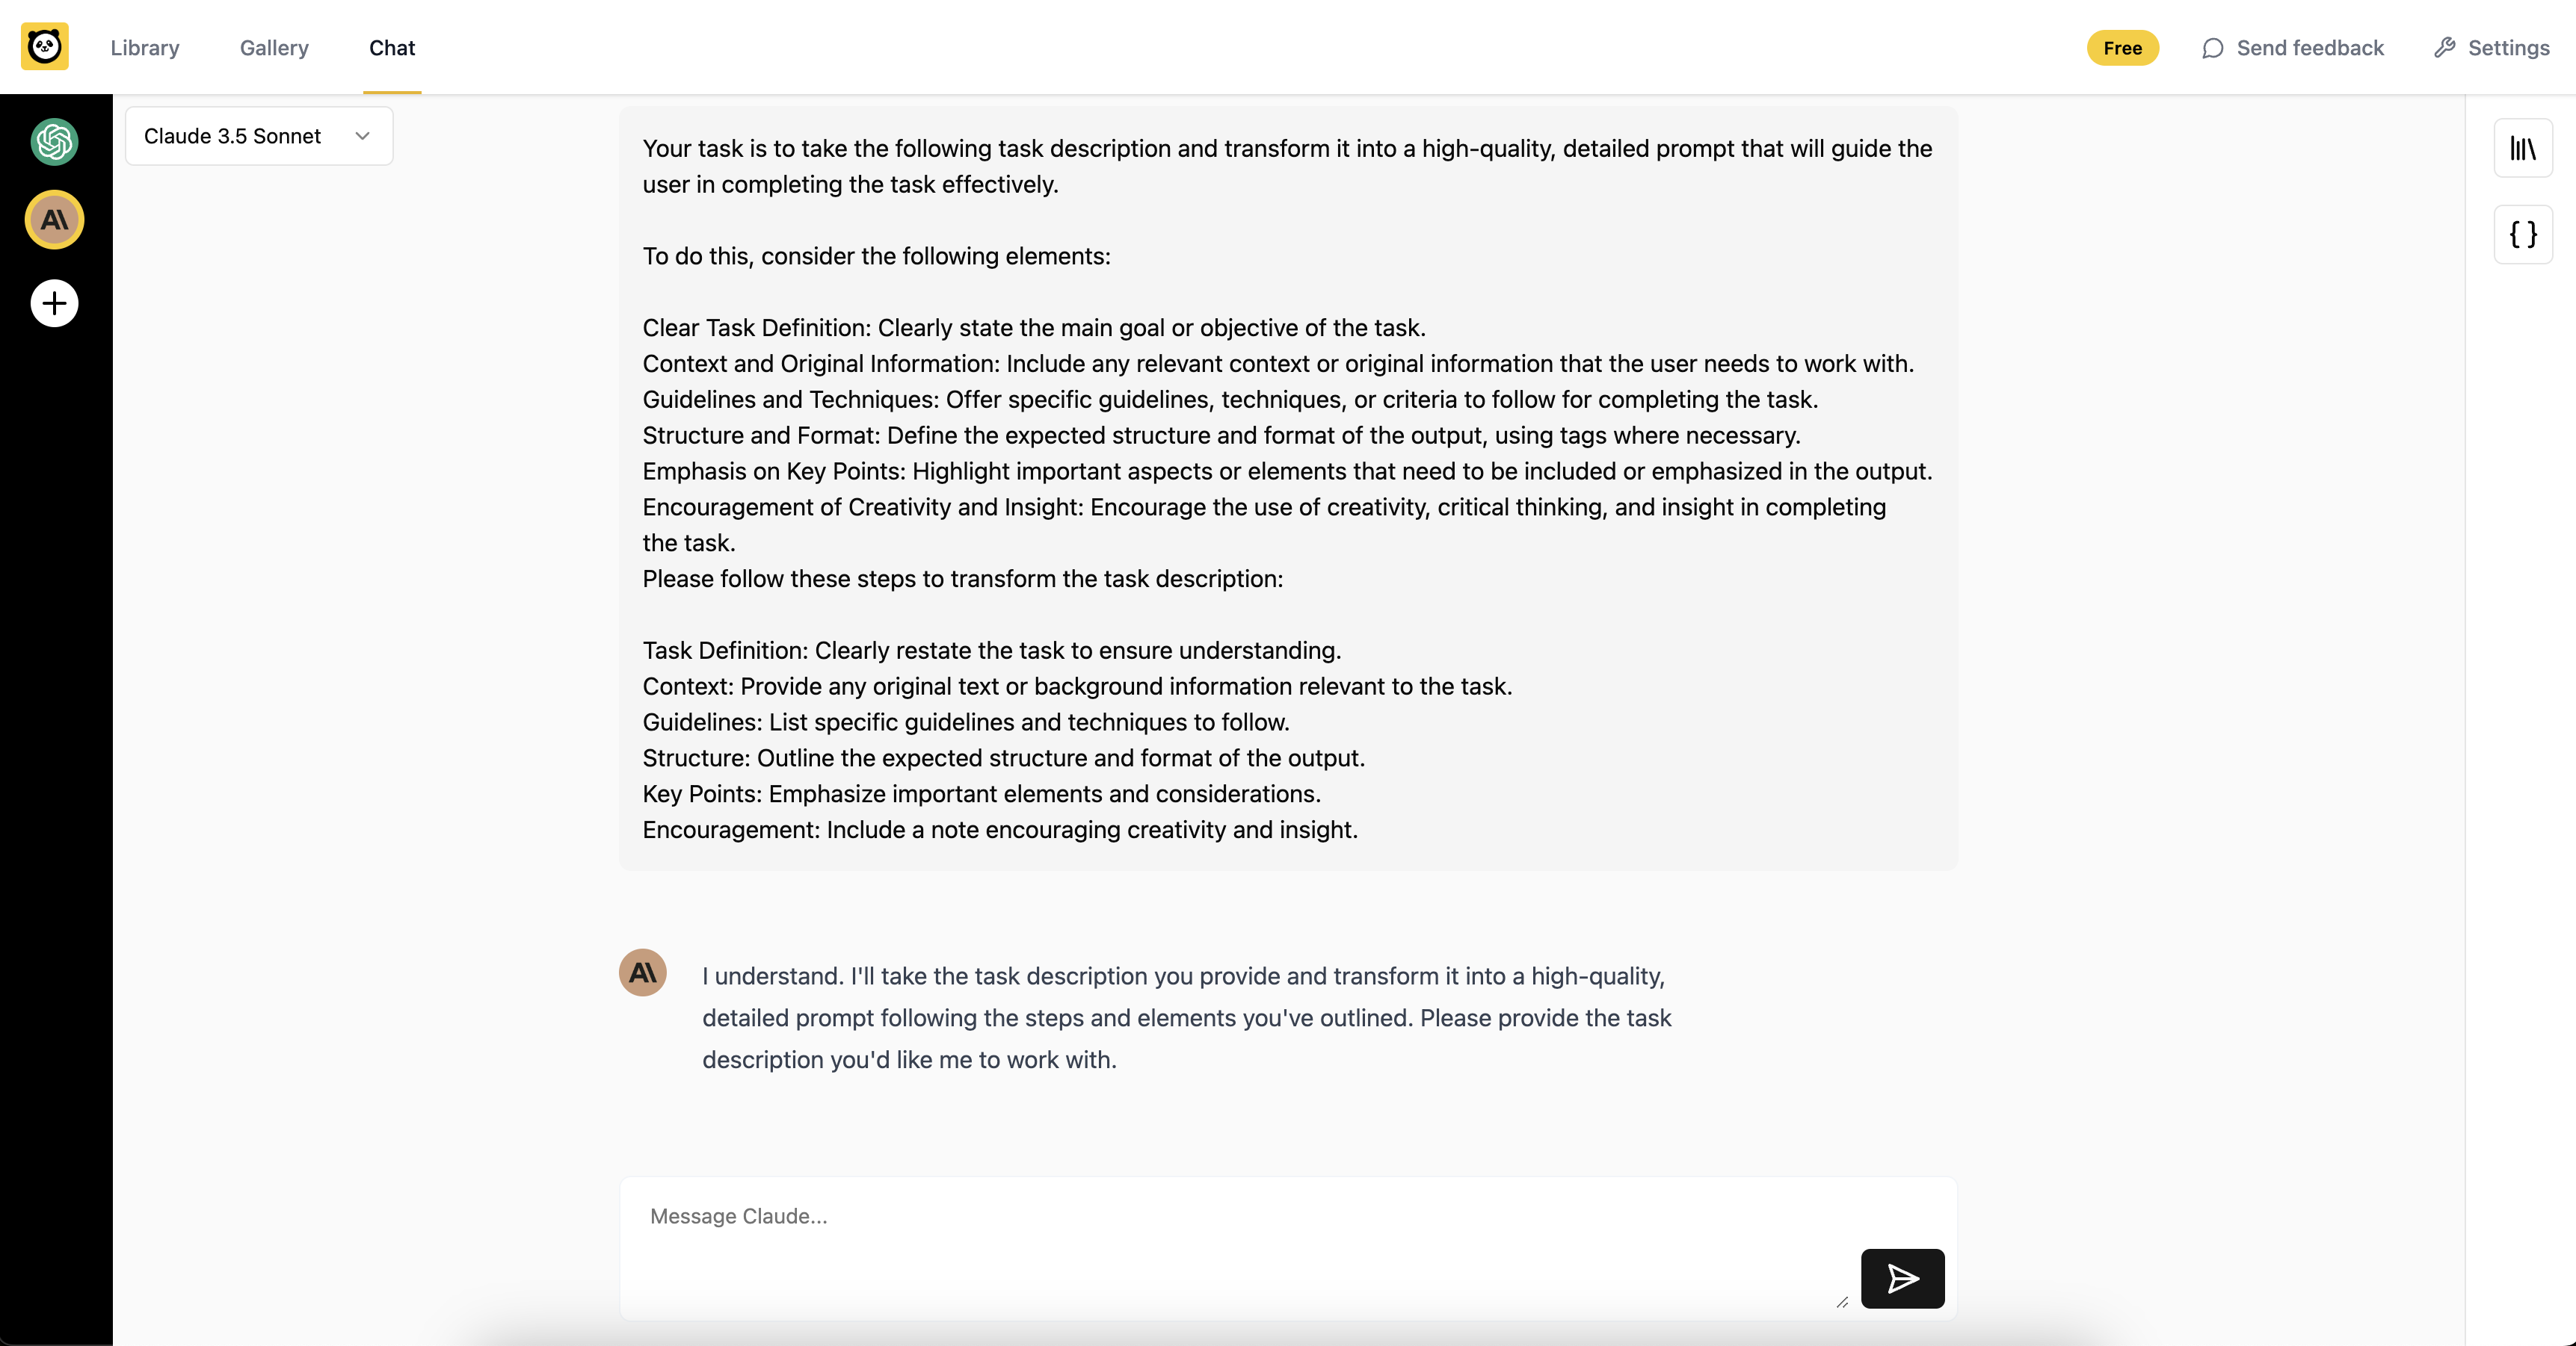This screenshot has height=1346, width=2576.
Task: Switch to the Library tab
Action: point(145,48)
